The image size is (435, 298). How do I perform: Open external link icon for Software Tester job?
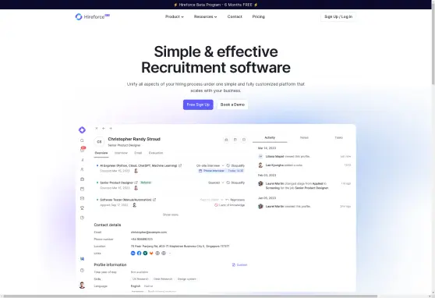[x=154, y=200]
